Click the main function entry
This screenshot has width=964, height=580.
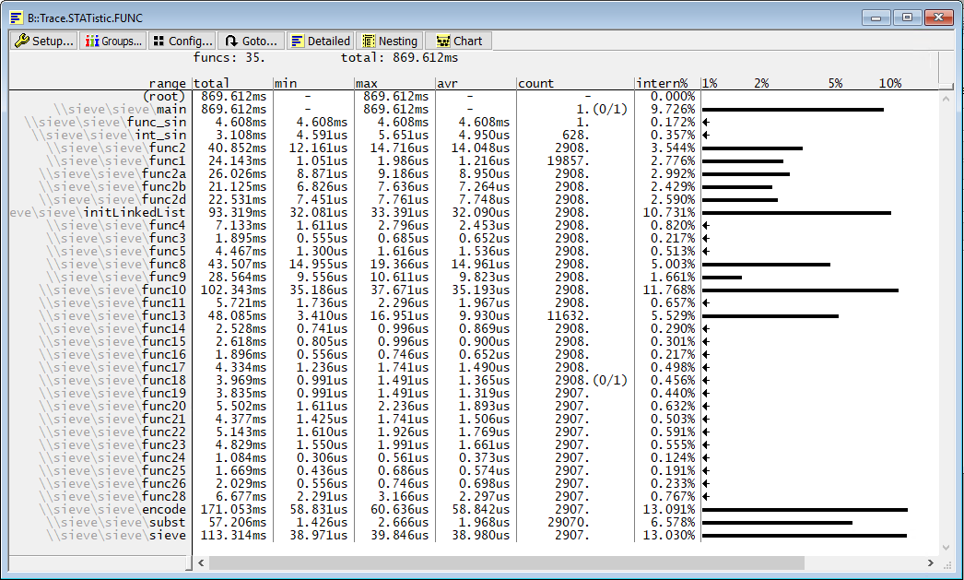170,109
